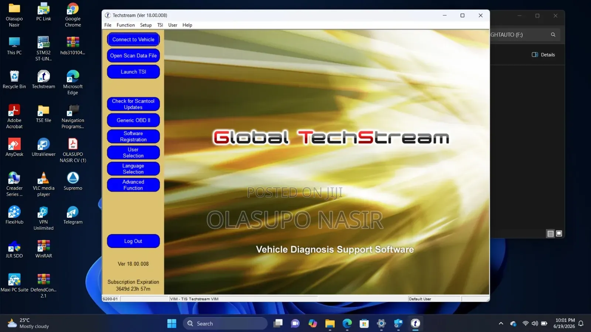Open Techstream File menu
Image resolution: width=591 pixels, height=332 pixels.
108,25
